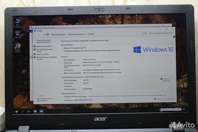Viewport: 198px width, 132px height.
Task: Click the Этот компьютер window title bar icon
Action: click(x=31, y=28)
